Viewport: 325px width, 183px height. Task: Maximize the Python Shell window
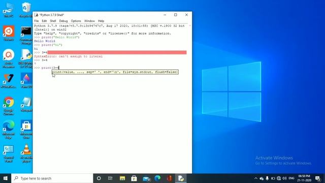point(176,15)
